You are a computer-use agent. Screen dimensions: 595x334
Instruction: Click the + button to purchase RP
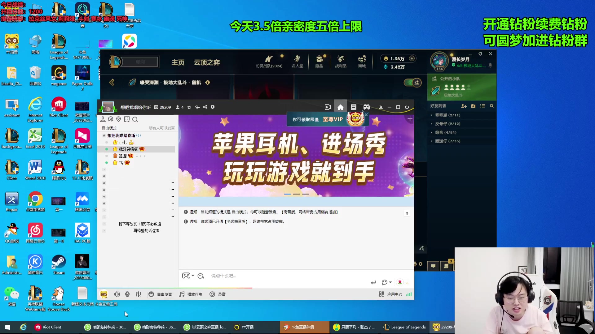pyautogui.click(x=412, y=58)
